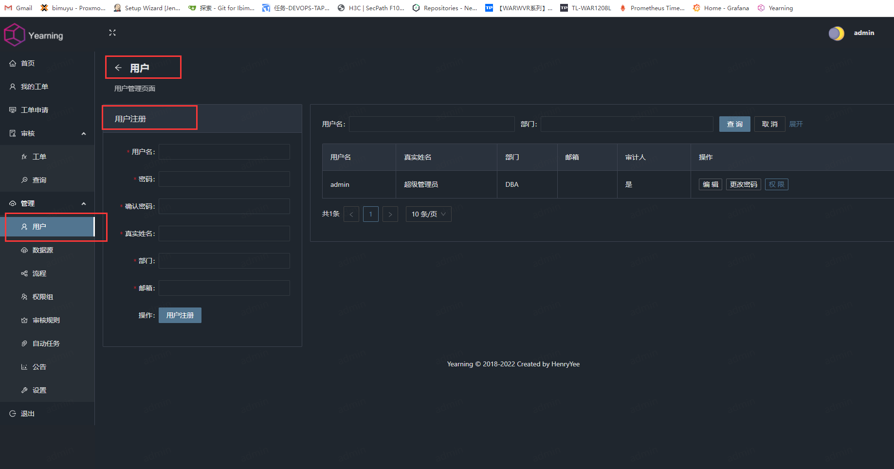Expand filters with the 展开 link

[x=796, y=124]
